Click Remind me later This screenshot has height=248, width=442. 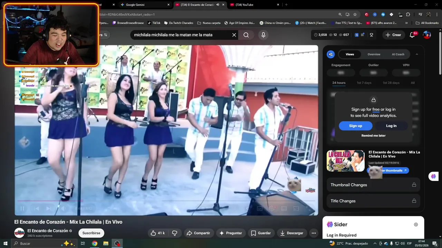(373, 135)
